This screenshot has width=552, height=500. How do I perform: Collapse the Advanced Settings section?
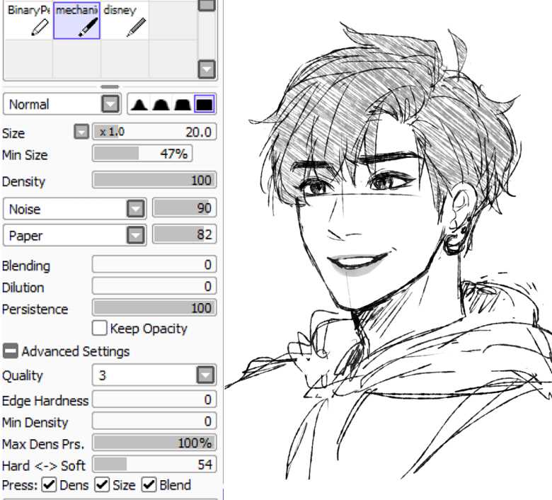tap(10, 351)
